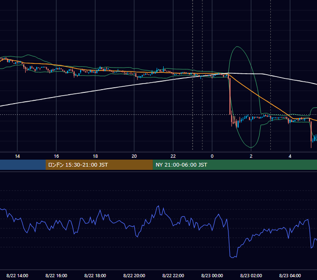Click the 8/22 18:00 date label on the oscillator axis

point(95,275)
